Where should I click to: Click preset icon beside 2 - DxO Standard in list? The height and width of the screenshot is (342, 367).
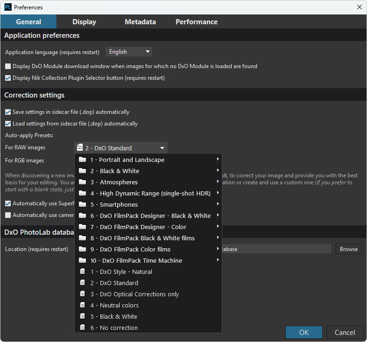82,283
